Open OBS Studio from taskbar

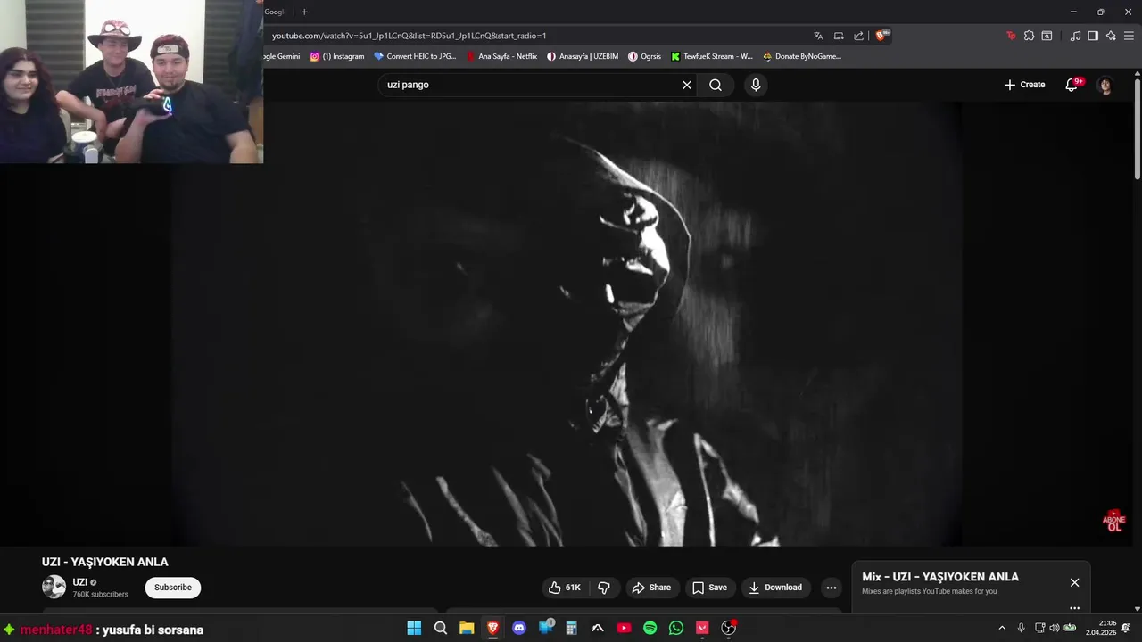728,628
